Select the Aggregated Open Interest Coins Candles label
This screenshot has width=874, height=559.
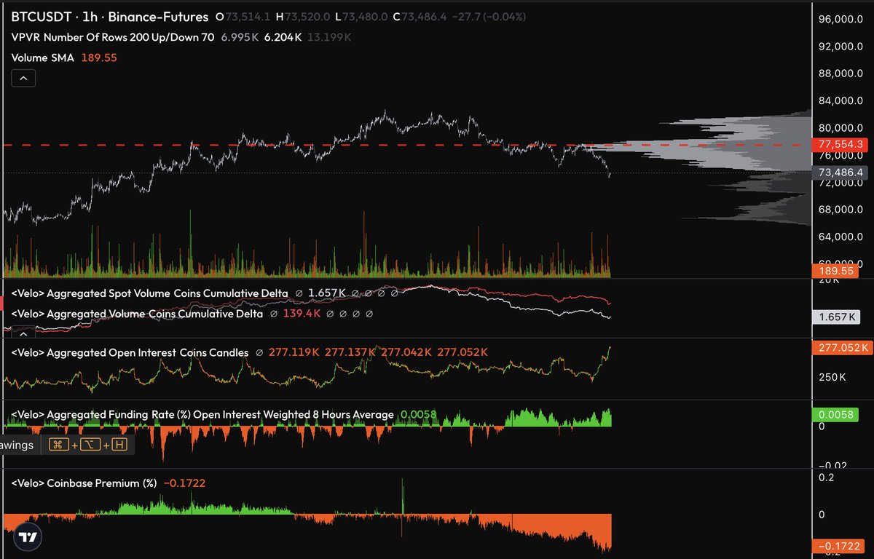tap(130, 352)
